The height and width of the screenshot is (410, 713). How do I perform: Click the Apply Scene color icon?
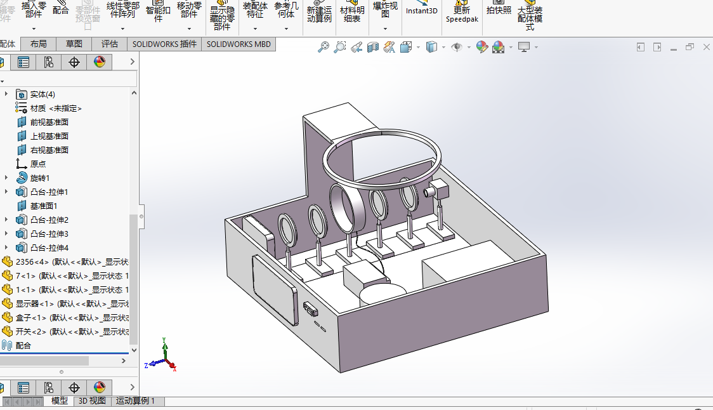tap(498, 47)
